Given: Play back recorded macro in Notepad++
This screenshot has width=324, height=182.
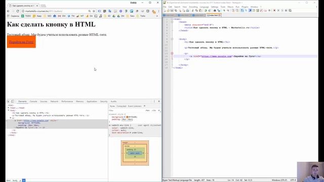Looking at the screenshot, I should pyautogui.click(x=282, y=11).
